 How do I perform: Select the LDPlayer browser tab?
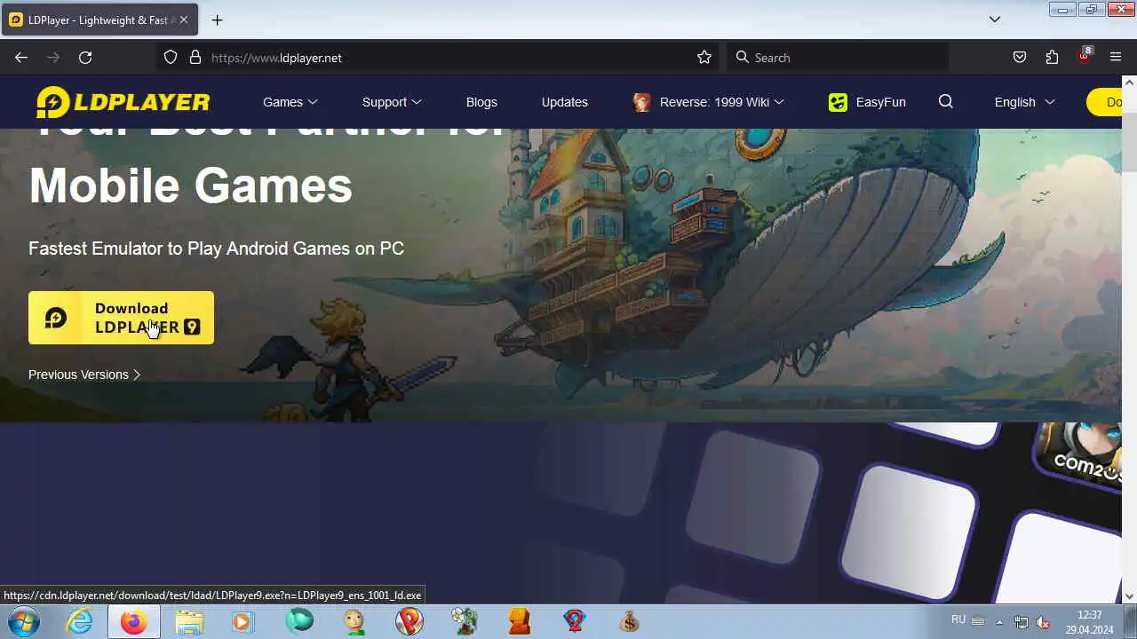click(98, 20)
